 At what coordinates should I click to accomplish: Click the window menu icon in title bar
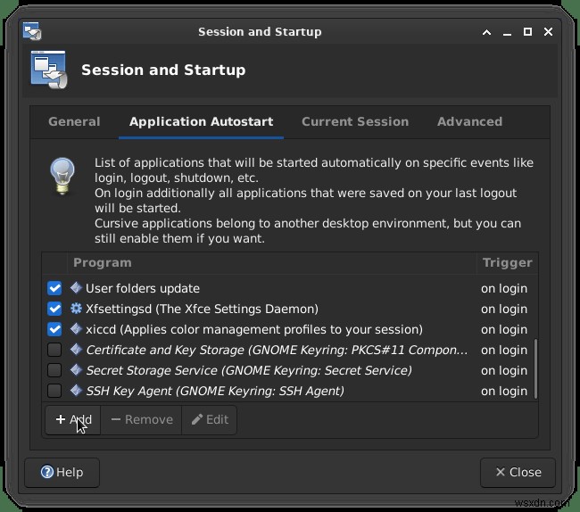point(32,31)
